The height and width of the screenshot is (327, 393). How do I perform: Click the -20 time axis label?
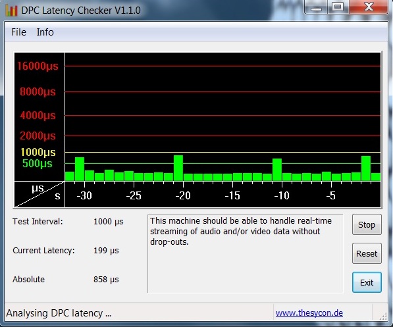click(x=183, y=195)
